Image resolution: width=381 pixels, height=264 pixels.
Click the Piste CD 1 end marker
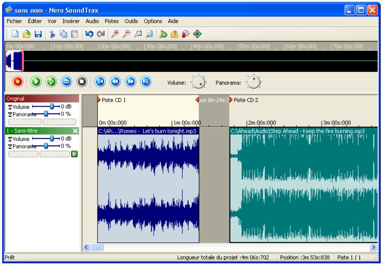[x=197, y=100]
